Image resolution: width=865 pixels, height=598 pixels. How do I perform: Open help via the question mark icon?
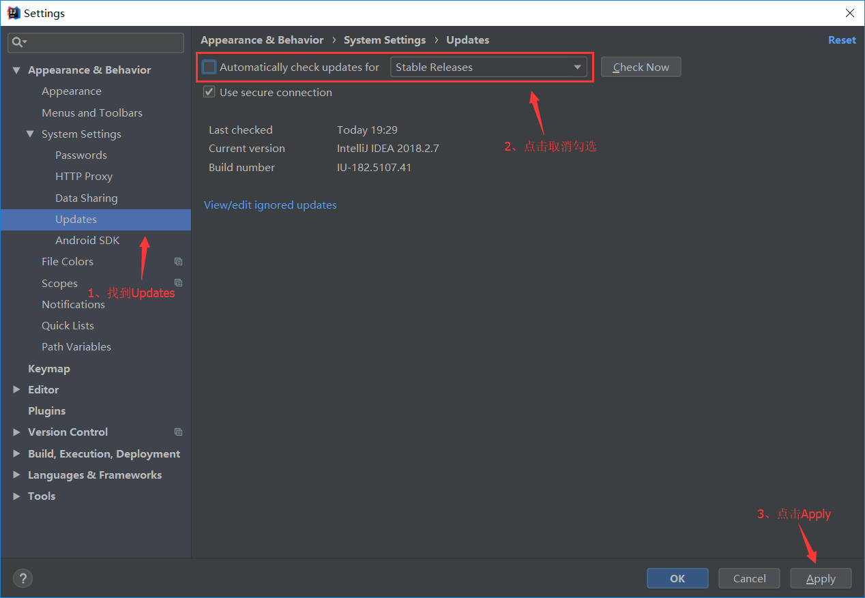[23, 578]
